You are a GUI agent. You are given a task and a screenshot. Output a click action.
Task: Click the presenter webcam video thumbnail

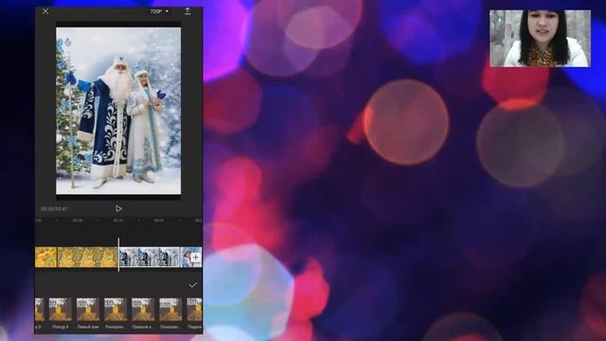click(x=540, y=38)
